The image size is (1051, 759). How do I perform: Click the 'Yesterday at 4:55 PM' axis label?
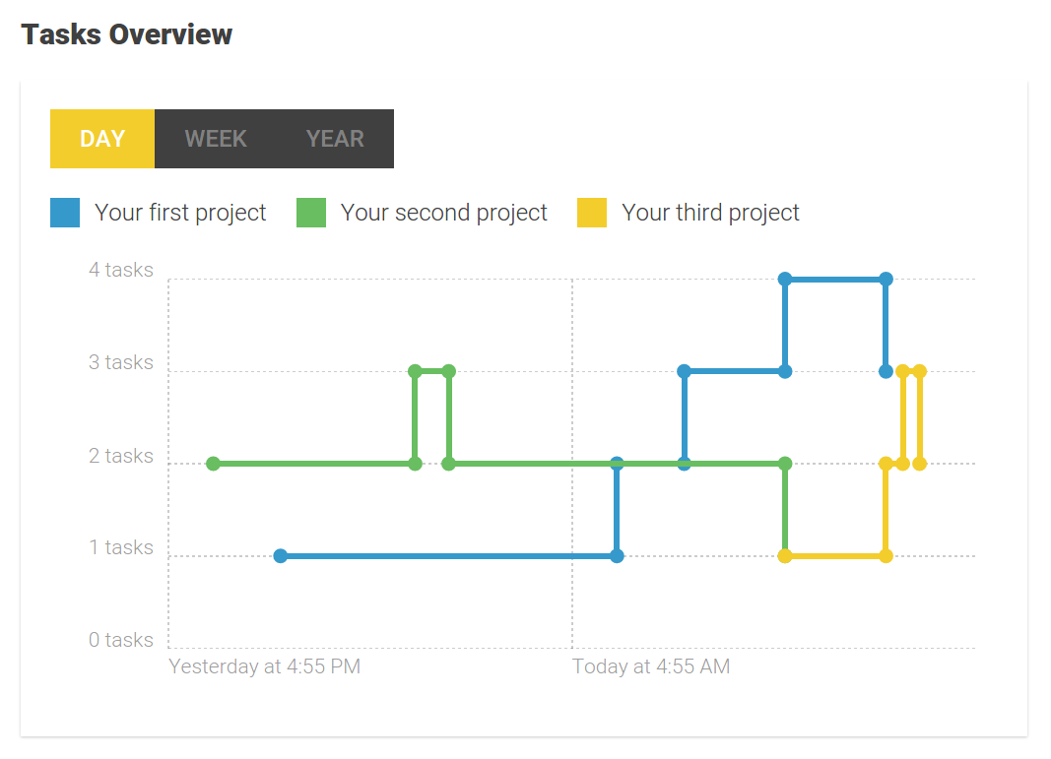pos(264,666)
